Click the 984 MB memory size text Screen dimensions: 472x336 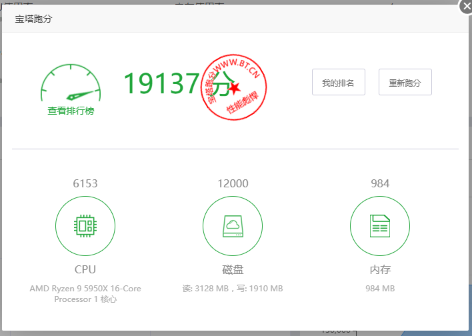(x=380, y=289)
